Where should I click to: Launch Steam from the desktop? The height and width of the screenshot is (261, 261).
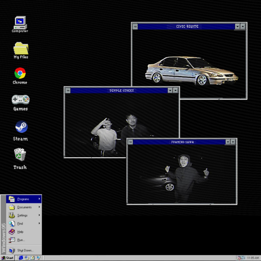click(x=21, y=127)
